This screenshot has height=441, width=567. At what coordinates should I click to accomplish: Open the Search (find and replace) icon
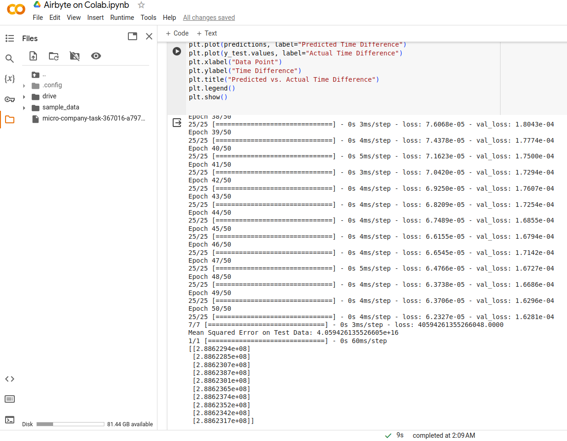(10, 59)
